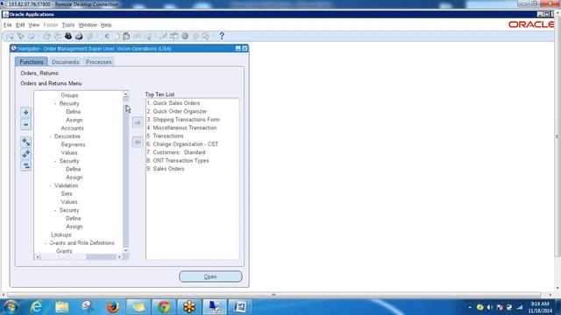
Task: Click the Expand plus button beside tree
Action: [25, 113]
